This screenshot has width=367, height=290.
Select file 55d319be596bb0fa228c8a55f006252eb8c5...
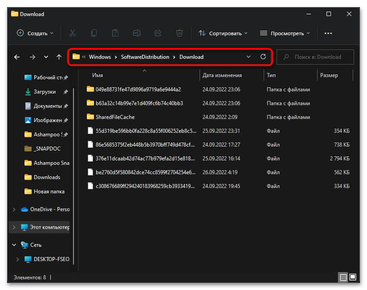[x=142, y=131]
